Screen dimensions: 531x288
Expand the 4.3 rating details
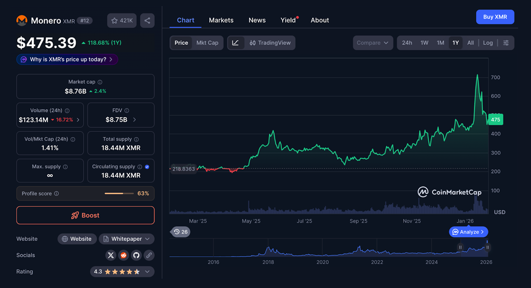coord(122,272)
